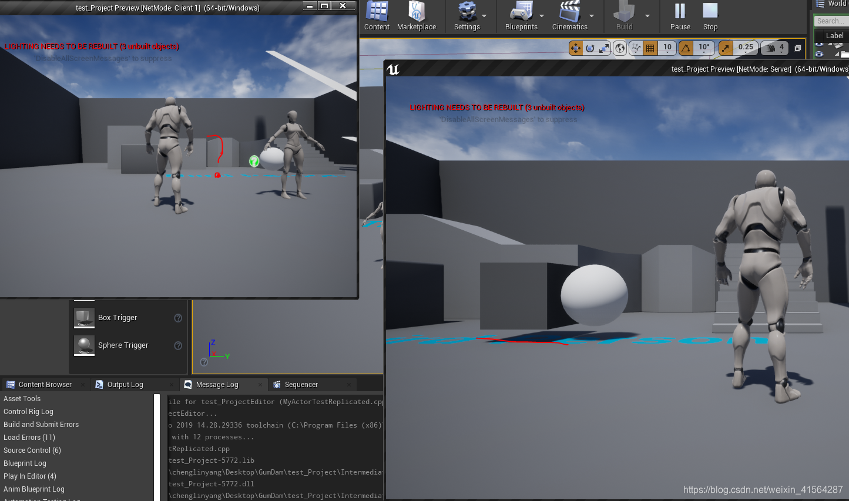This screenshot has height=501, width=849.
Task: Open the Marketplace from the toolbar
Action: (x=417, y=16)
